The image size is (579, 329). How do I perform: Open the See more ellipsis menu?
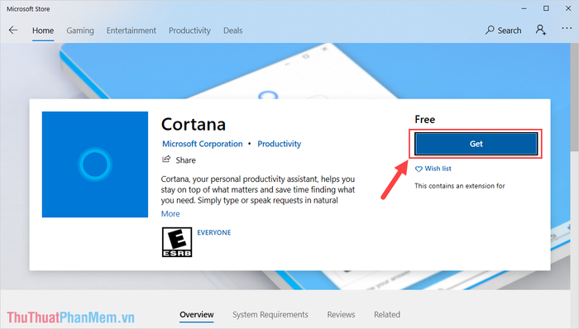pyautogui.click(x=567, y=28)
